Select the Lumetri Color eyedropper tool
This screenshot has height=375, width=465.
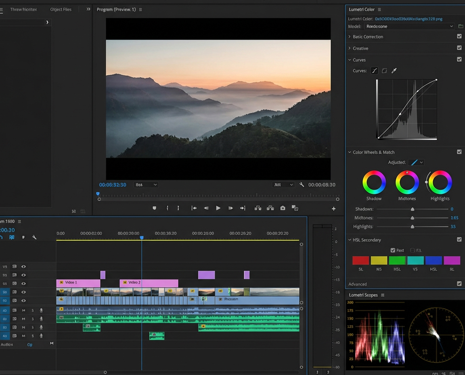click(x=394, y=70)
